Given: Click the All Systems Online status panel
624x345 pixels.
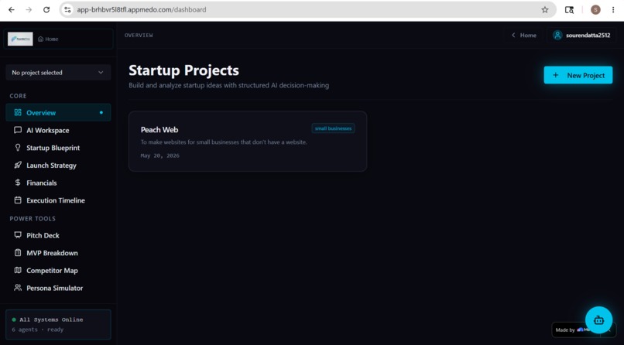Looking at the screenshot, I should [x=58, y=324].
